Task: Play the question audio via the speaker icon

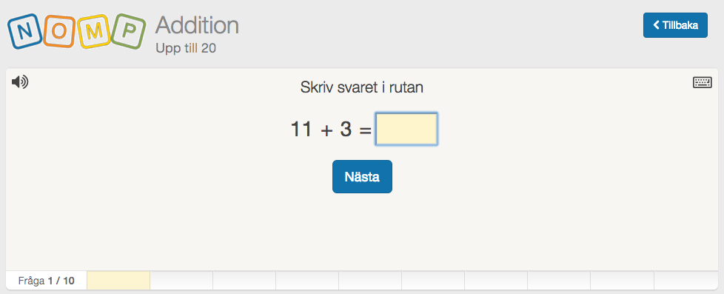Action: tap(20, 81)
